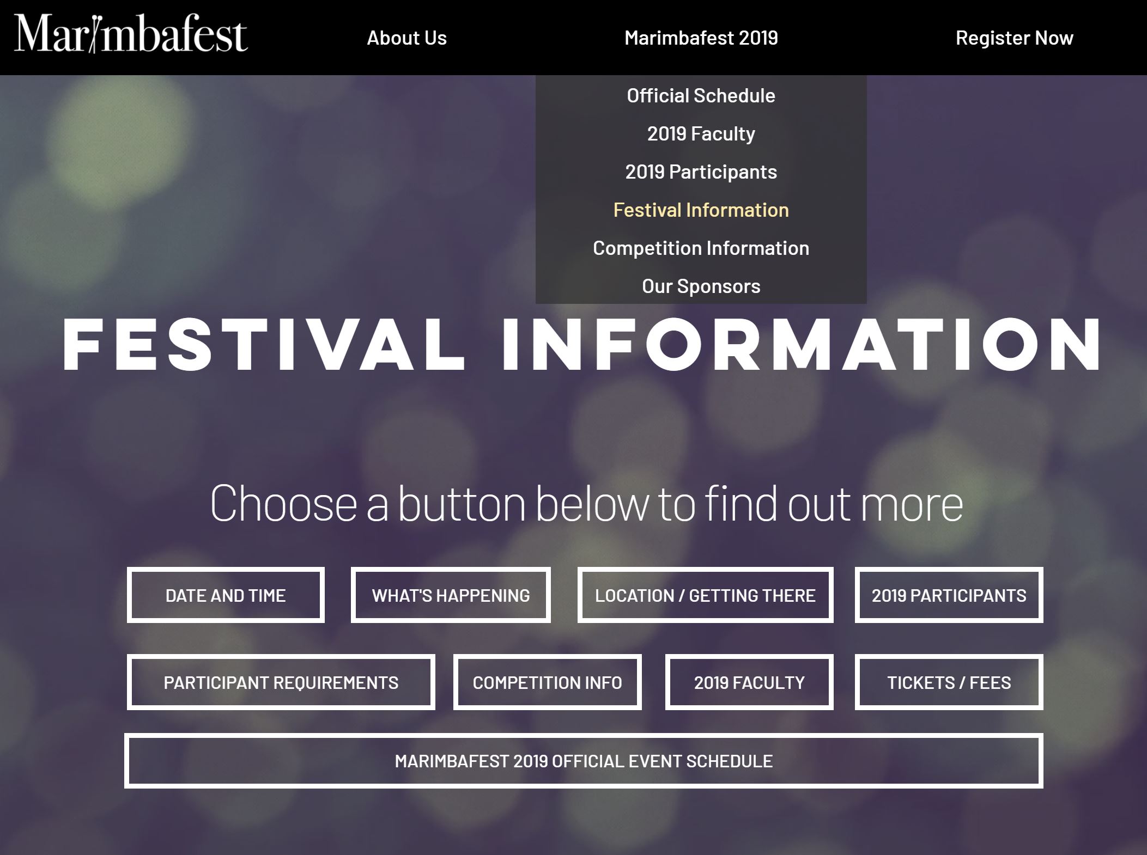Go to Register Now page
The width and height of the screenshot is (1147, 855).
point(1014,38)
